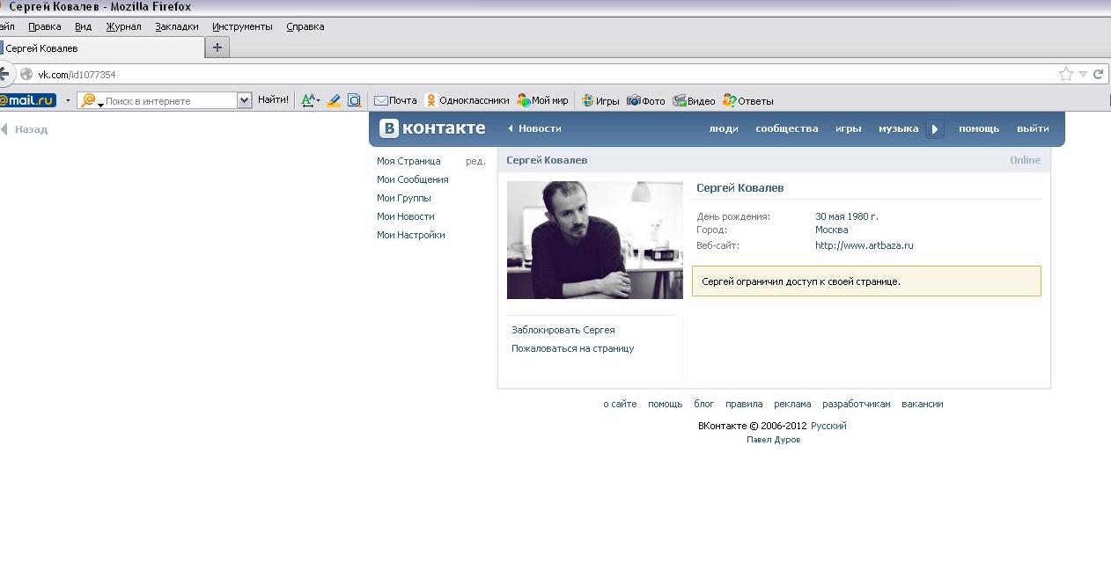Click the mail.ru toolbar logo
This screenshot has width=1111, height=577.
pyautogui.click(x=28, y=100)
